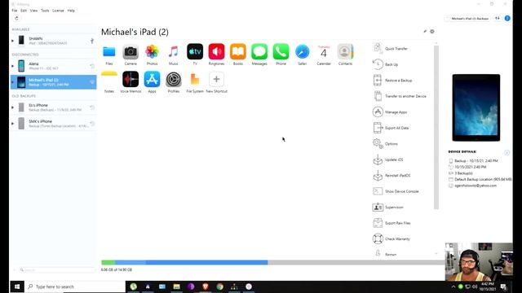The width and height of the screenshot is (522, 293).
Task: Open the Safari icon
Action: coord(303,52)
